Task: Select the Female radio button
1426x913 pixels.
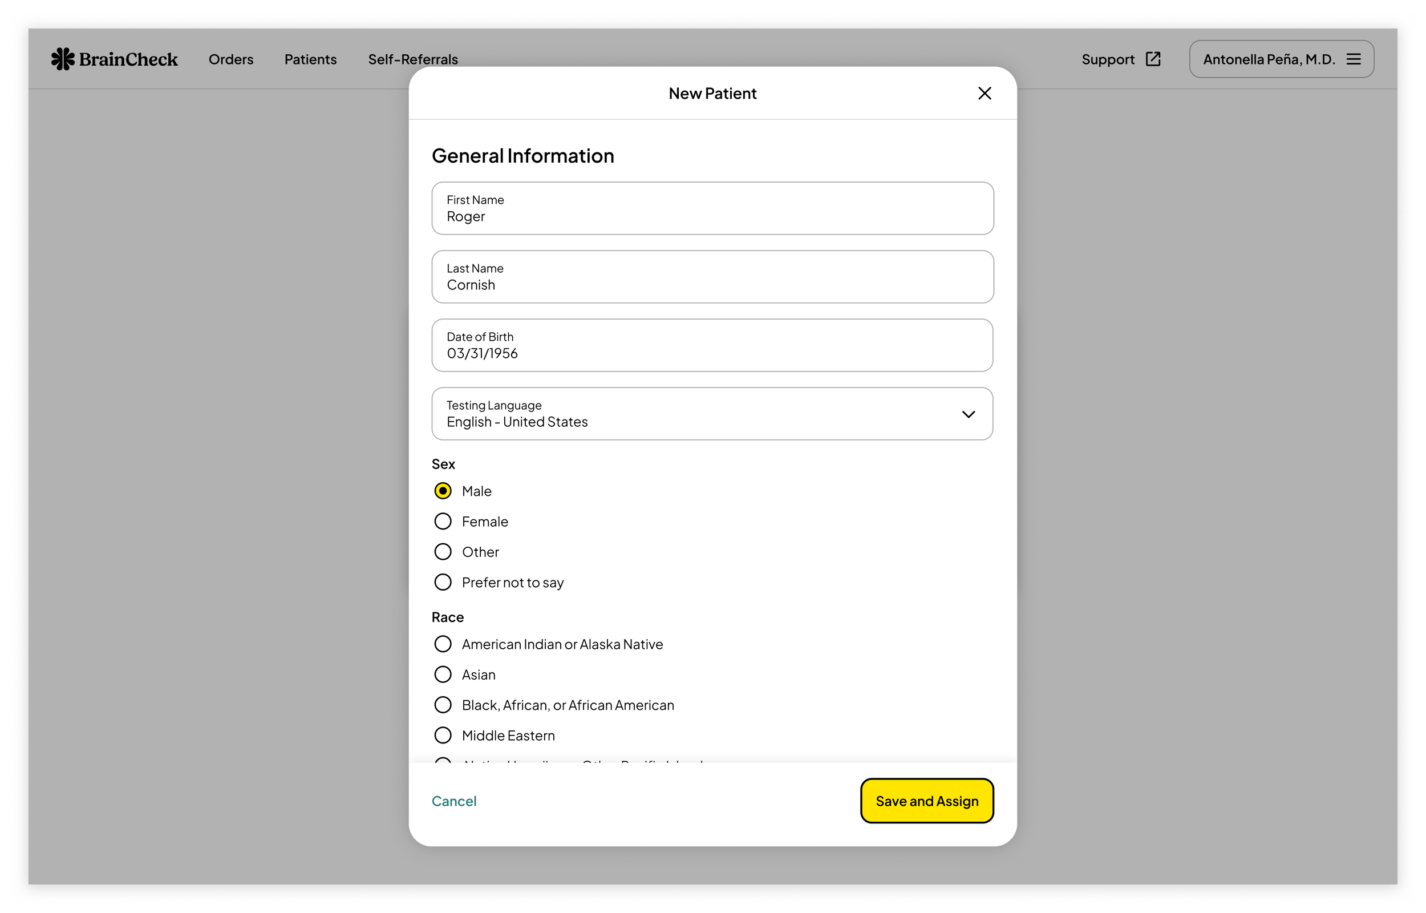Action: pyautogui.click(x=443, y=522)
